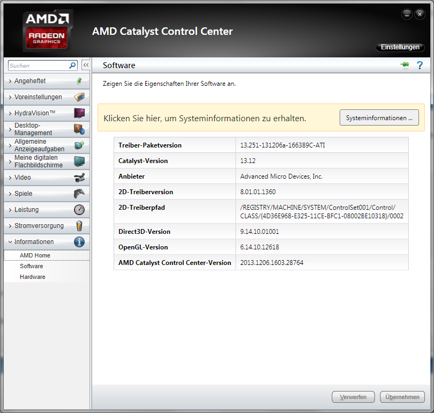
Task: Click the OpenGL-Version value 6.14.10.12618
Action: click(259, 247)
